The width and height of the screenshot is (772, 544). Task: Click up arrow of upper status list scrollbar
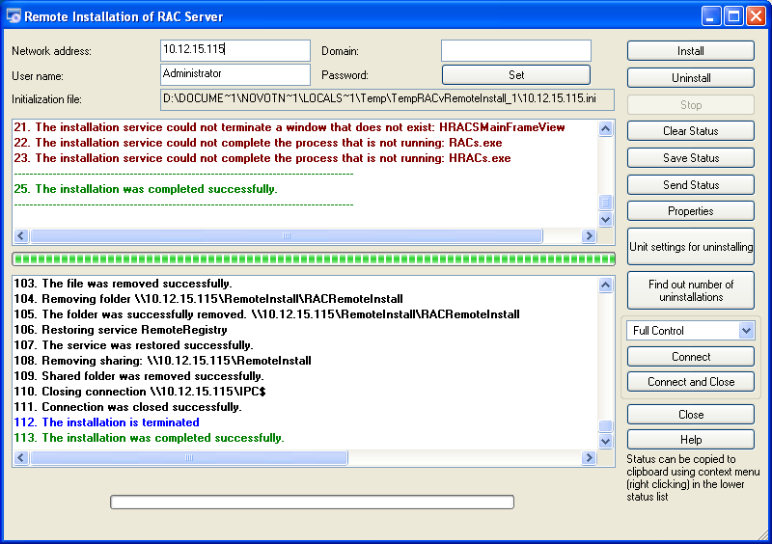[606, 129]
